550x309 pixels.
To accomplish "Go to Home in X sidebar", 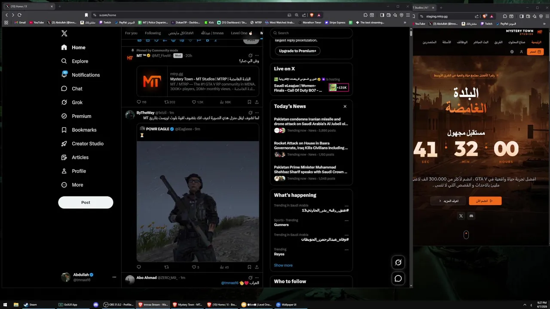I will (x=73, y=48).
